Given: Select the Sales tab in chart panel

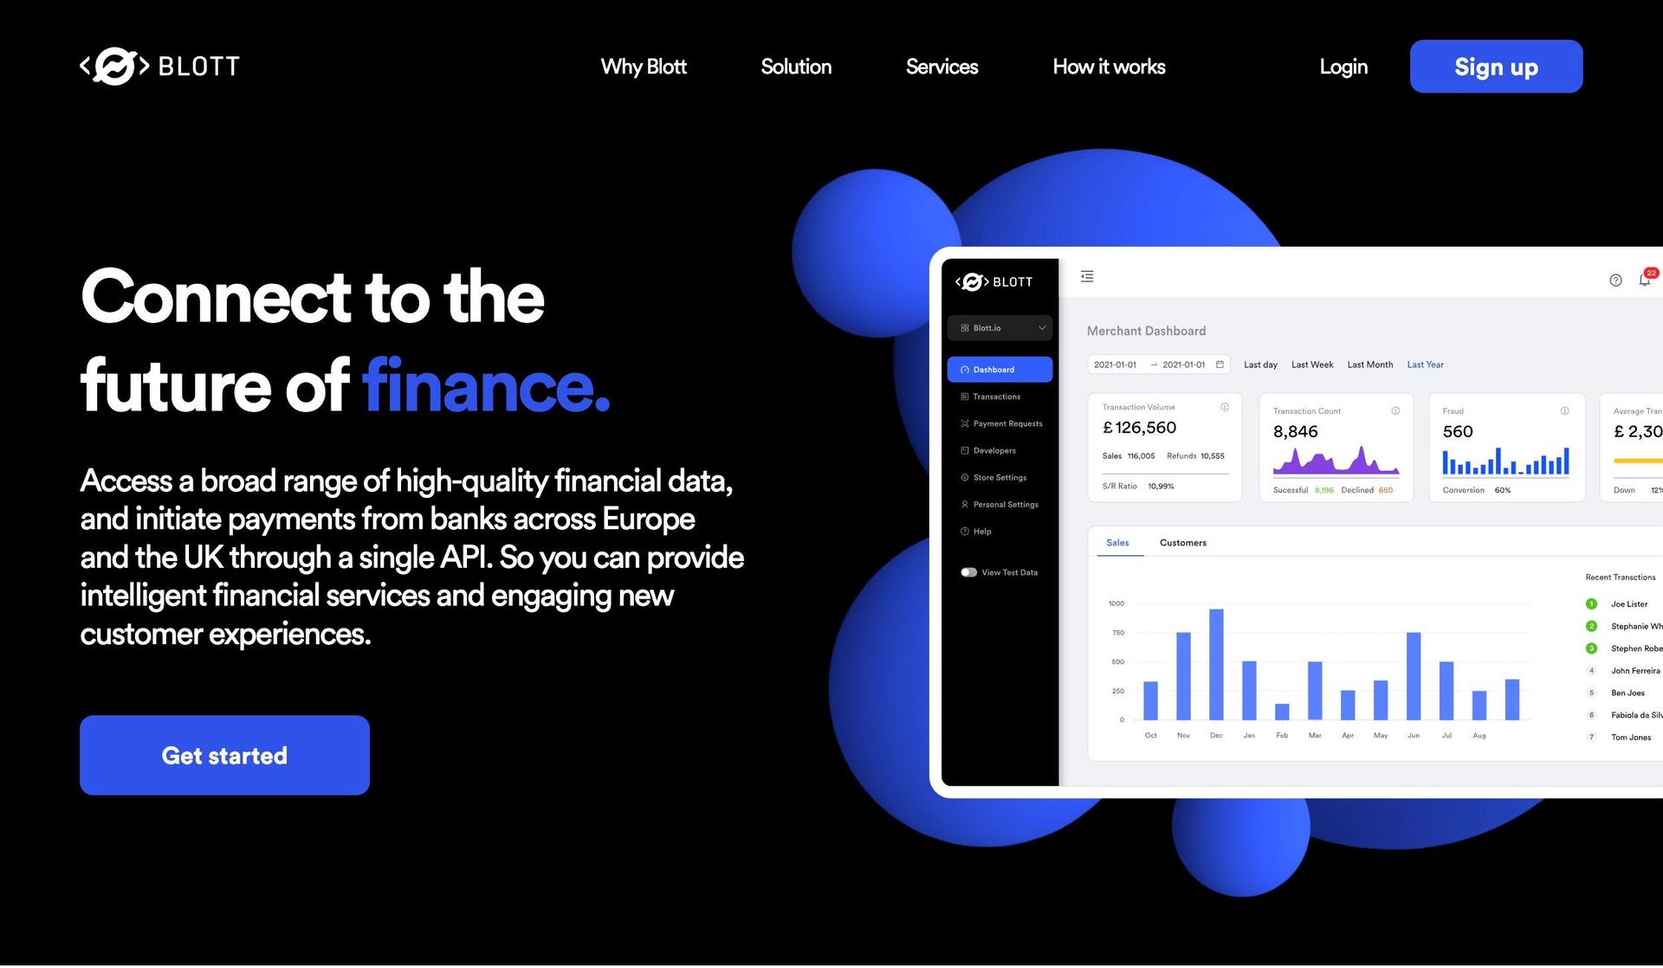Looking at the screenshot, I should pos(1116,542).
